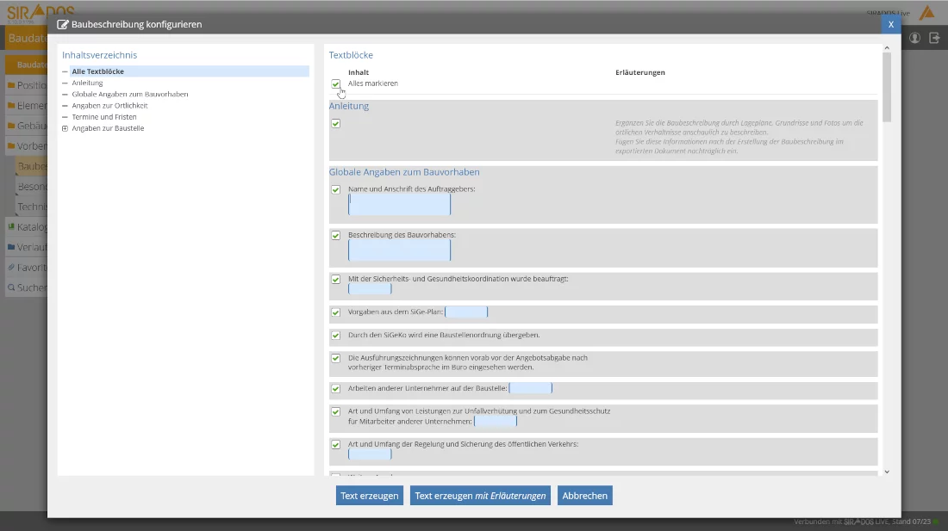Toggle the 'Vorgaben aus dem SiGe-Plan' checkbox
The height and width of the screenshot is (531, 948).
click(x=336, y=312)
